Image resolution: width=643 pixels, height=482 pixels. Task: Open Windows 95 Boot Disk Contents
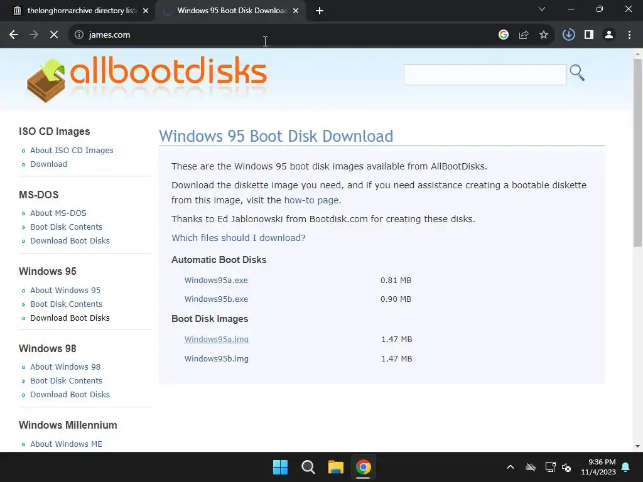pyautogui.click(x=66, y=304)
